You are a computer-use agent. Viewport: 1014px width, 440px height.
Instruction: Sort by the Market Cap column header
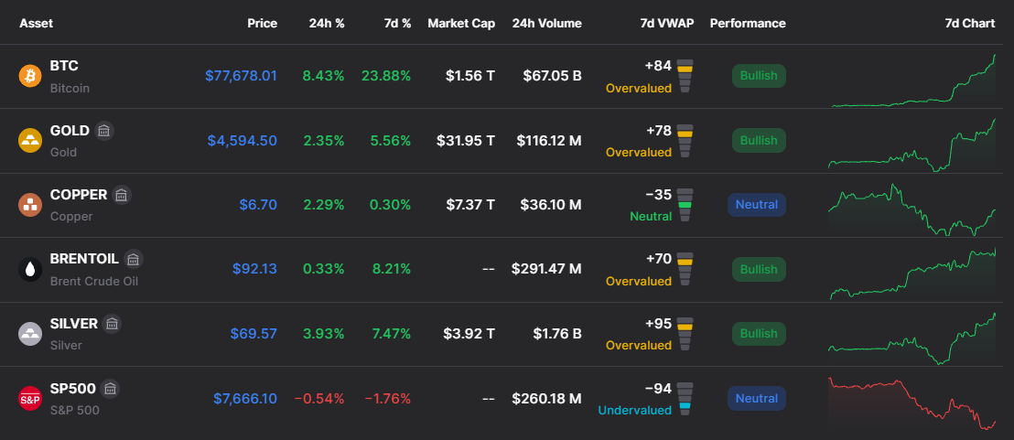pos(461,23)
